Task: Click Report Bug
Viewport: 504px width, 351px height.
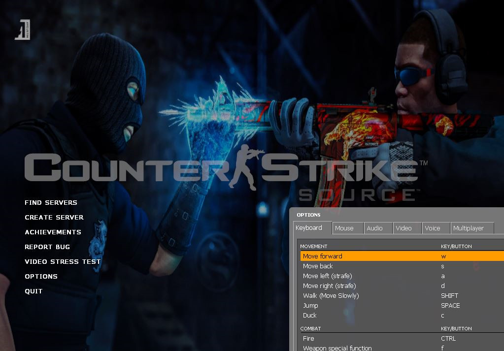Action: (x=47, y=247)
